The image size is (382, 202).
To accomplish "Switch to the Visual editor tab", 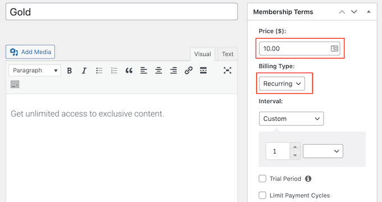I will coord(202,54).
